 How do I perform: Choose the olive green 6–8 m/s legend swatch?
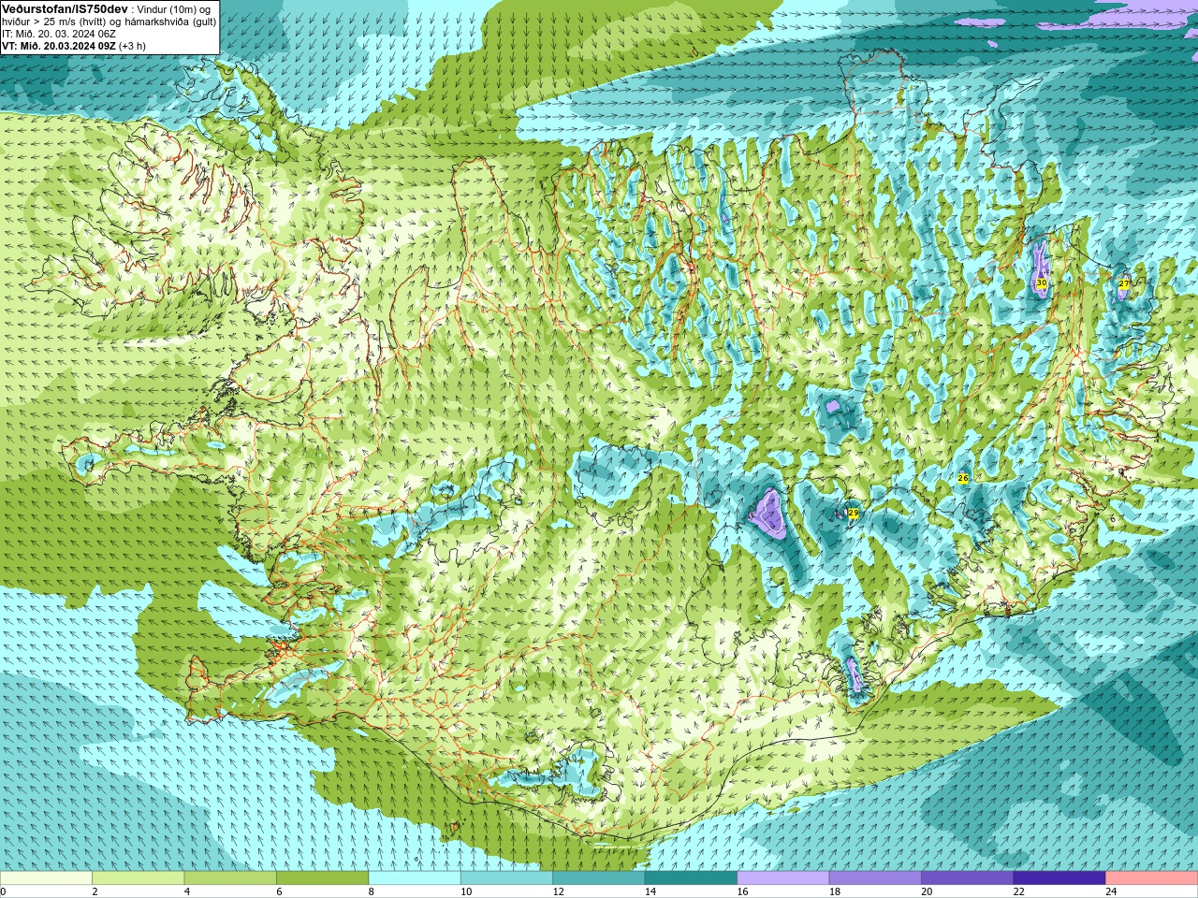(x=323, y=878)
